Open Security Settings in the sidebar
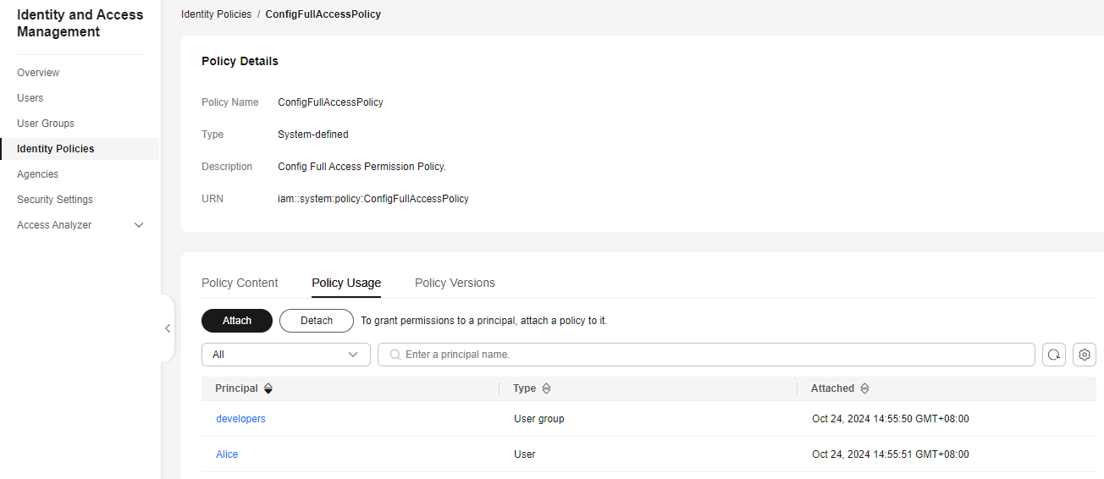Image resolution: width=1104 pixels, height=479 pixels. click(x=55, y=200)
